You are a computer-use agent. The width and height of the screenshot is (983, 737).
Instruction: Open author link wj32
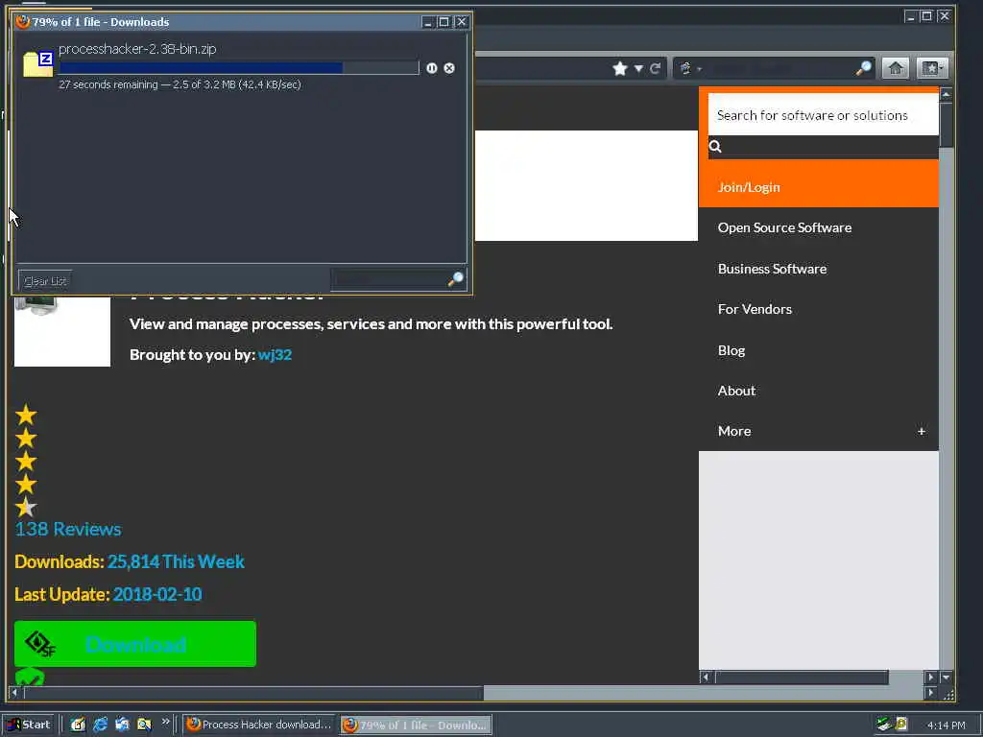pos(275,355)
